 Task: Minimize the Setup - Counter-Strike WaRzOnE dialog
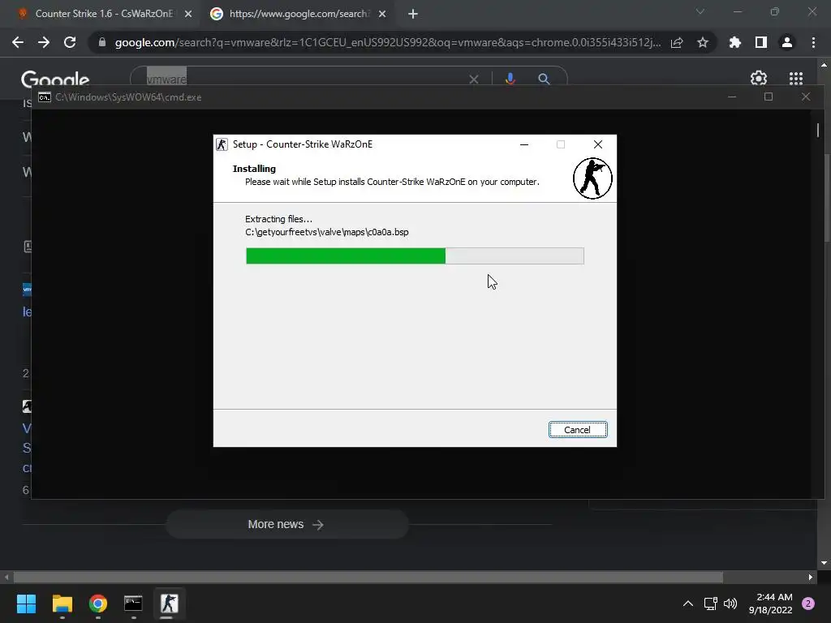click(x=524, y=144)
